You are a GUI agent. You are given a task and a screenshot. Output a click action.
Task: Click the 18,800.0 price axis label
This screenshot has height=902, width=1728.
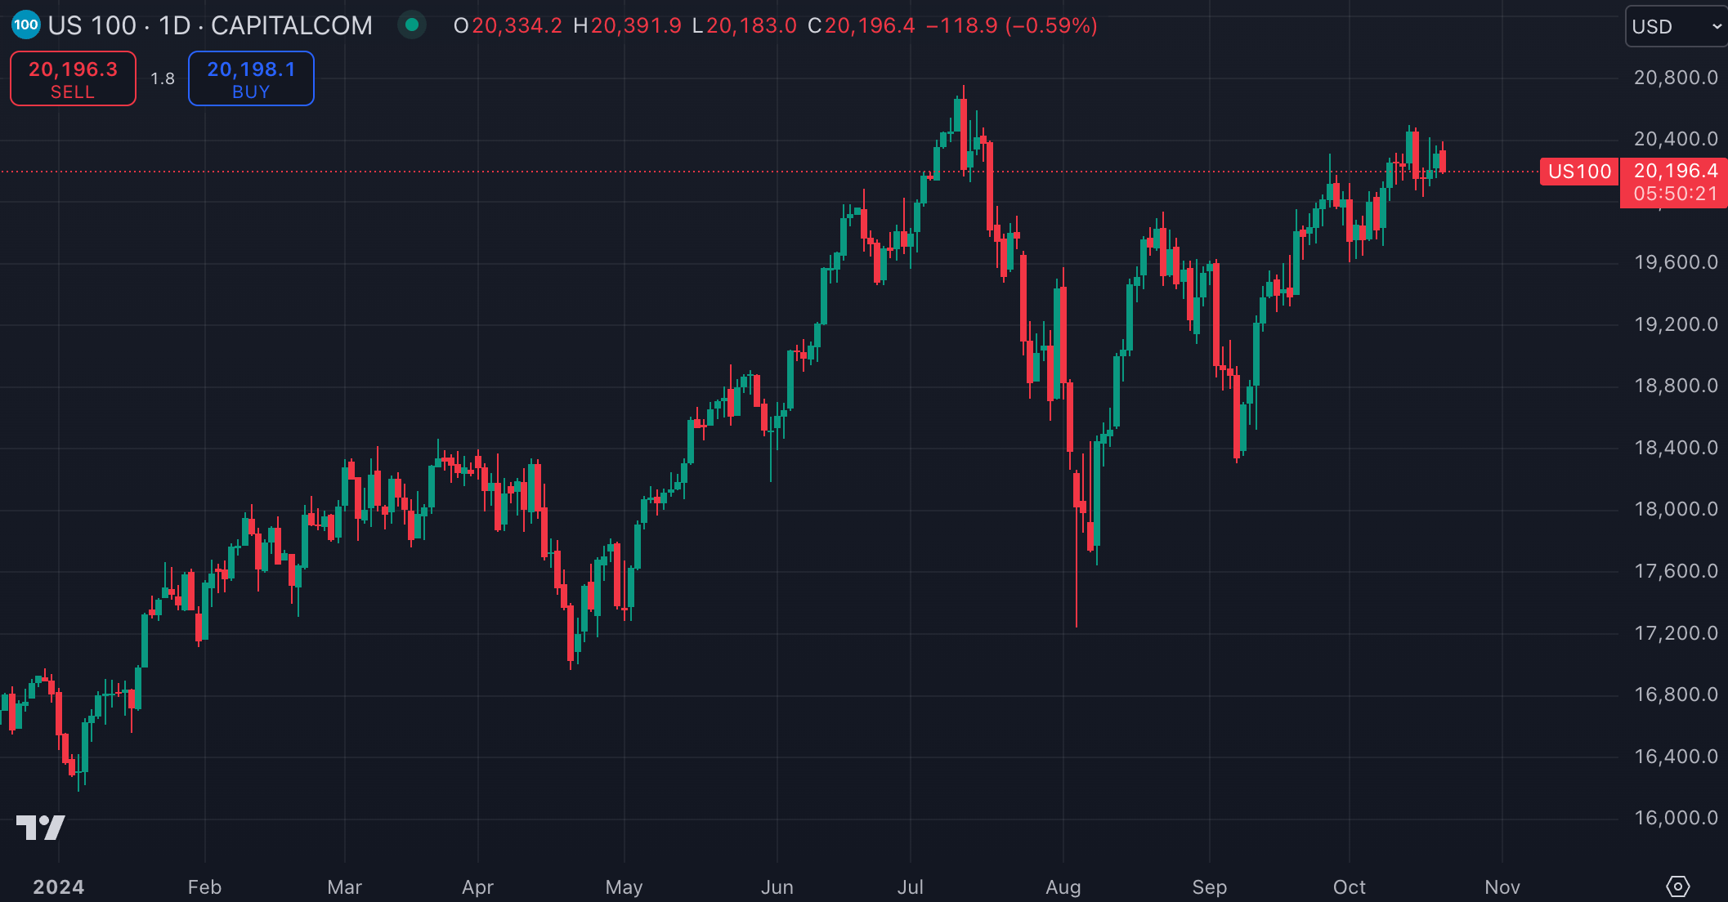tap(1676, 386)
